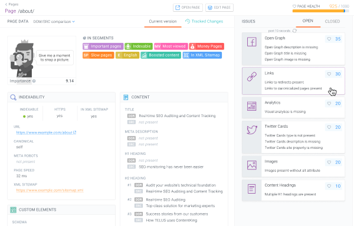Click the Importance value 9.14
Viewport: 354px width, 226px height.
click(x=70, y=81)
